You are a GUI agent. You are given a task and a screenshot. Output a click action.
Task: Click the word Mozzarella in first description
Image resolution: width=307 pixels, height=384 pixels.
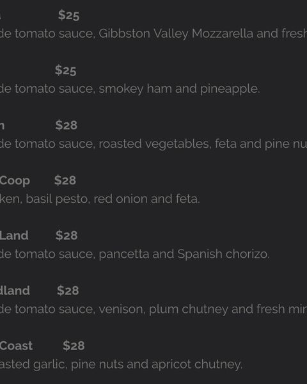coord(223,33)
